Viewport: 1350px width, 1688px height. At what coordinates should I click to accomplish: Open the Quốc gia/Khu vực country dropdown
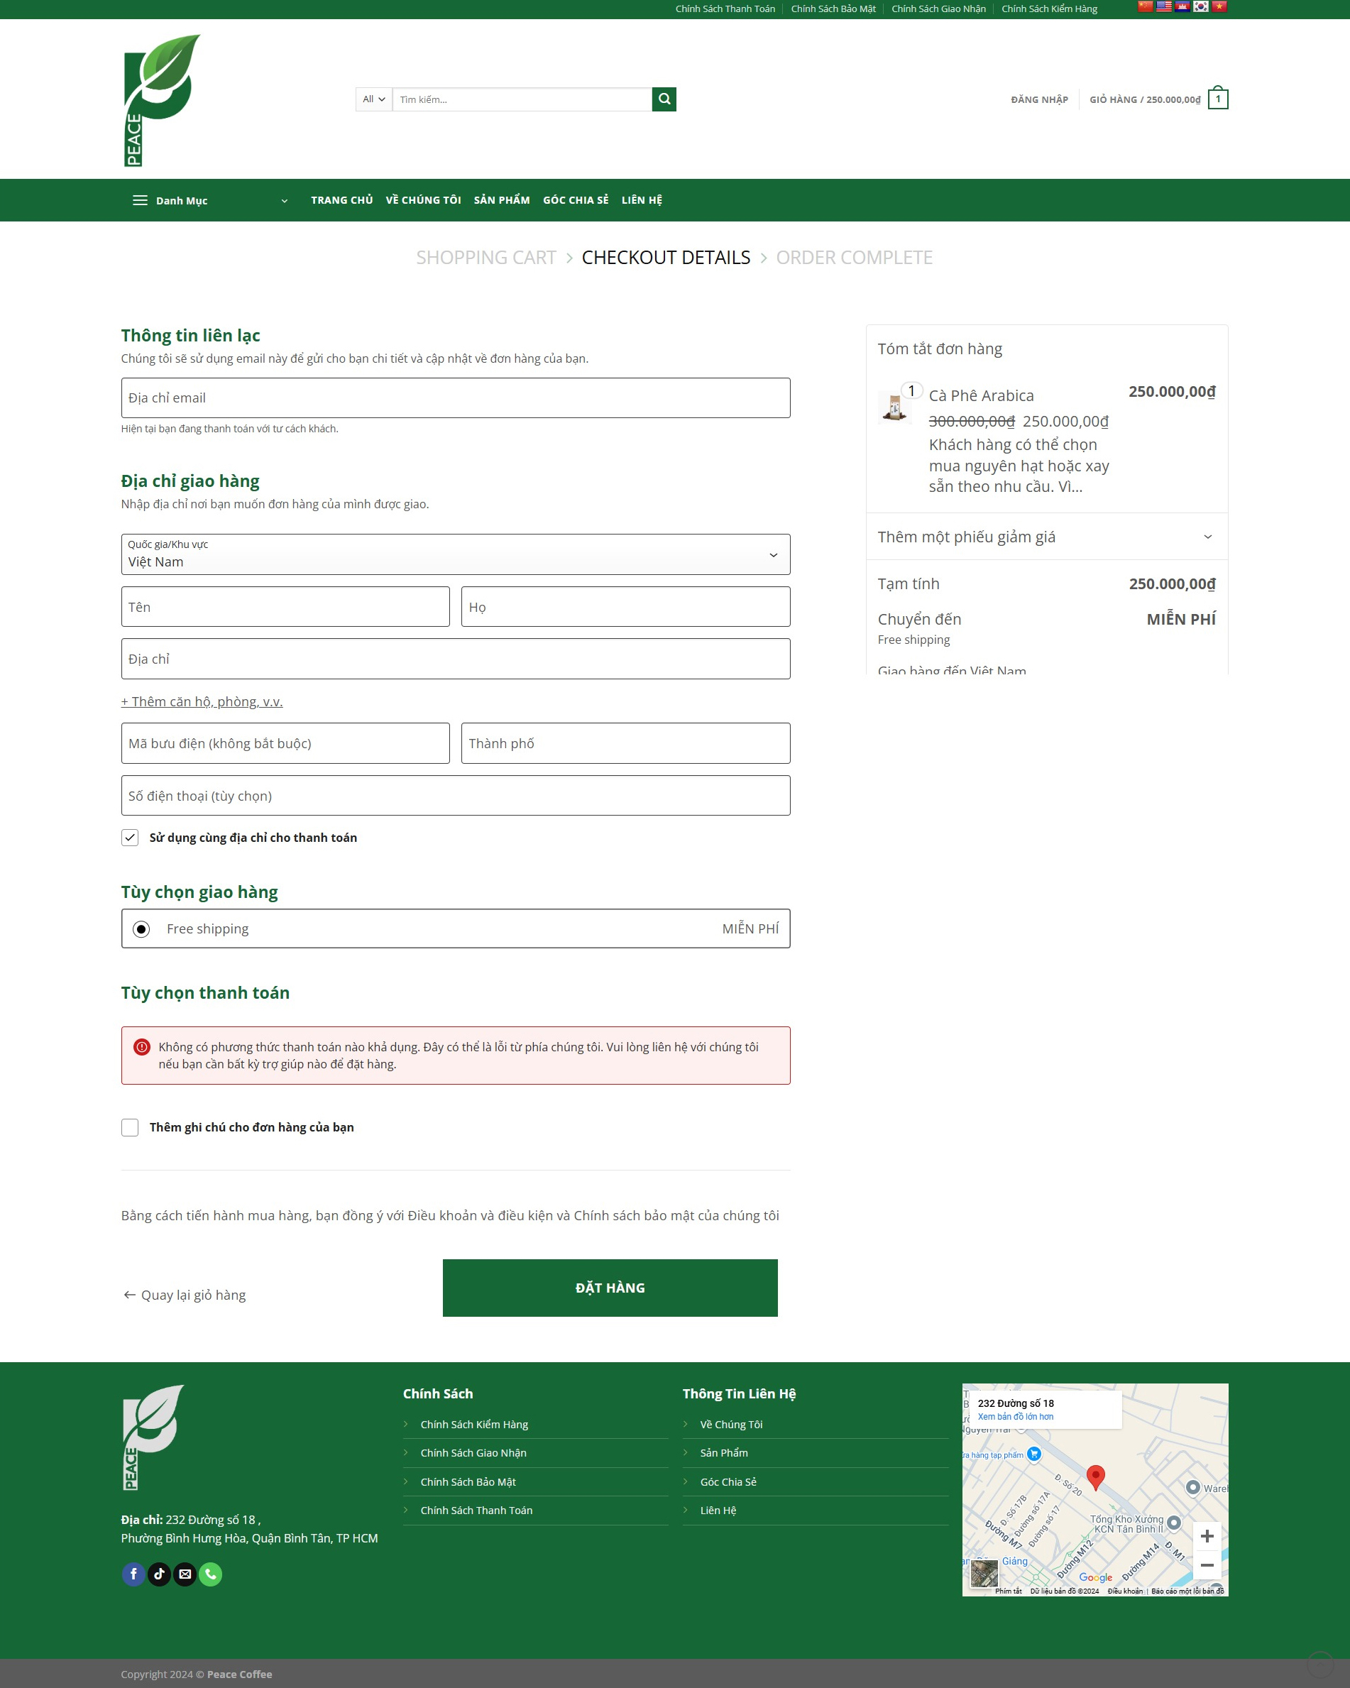[456, 554]
